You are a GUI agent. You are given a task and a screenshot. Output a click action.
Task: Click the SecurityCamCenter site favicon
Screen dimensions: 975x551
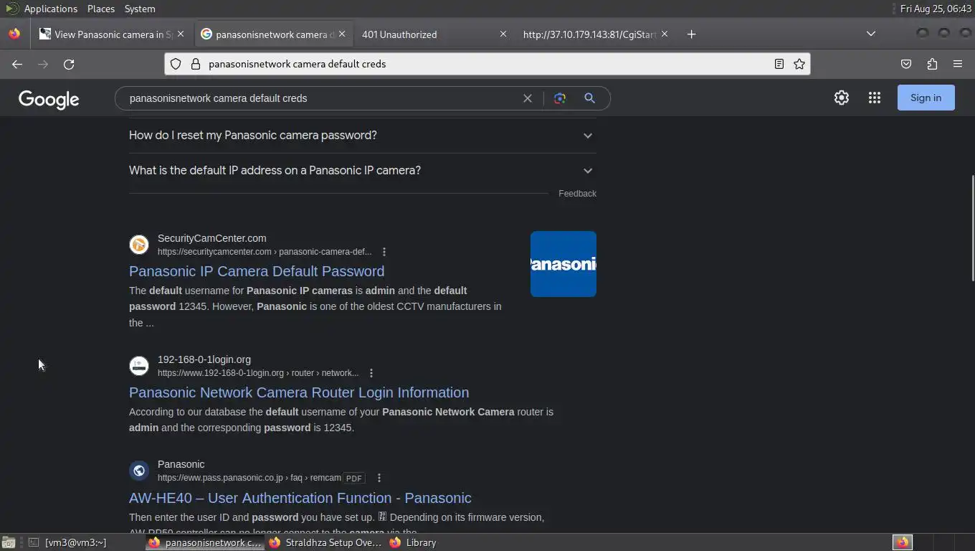[x=139, y=245]
